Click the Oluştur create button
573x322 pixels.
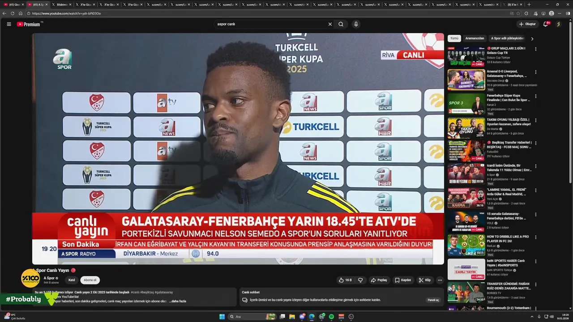[x=527, y=24]
